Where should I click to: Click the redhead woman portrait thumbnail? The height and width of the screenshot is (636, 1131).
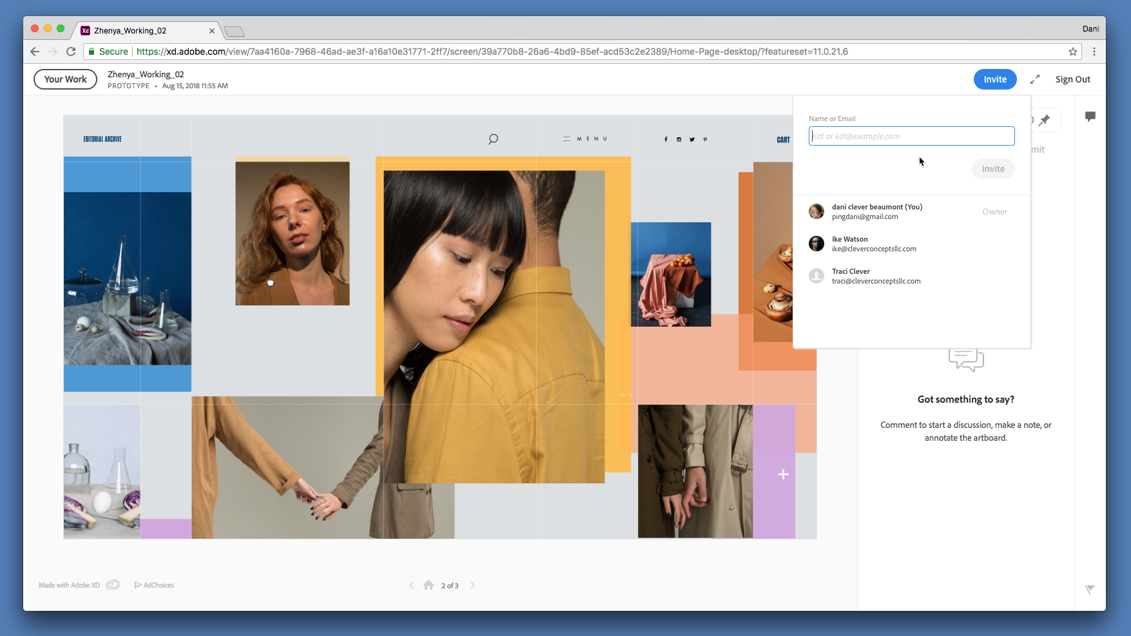pyautogui.click(x=292, y=233)
